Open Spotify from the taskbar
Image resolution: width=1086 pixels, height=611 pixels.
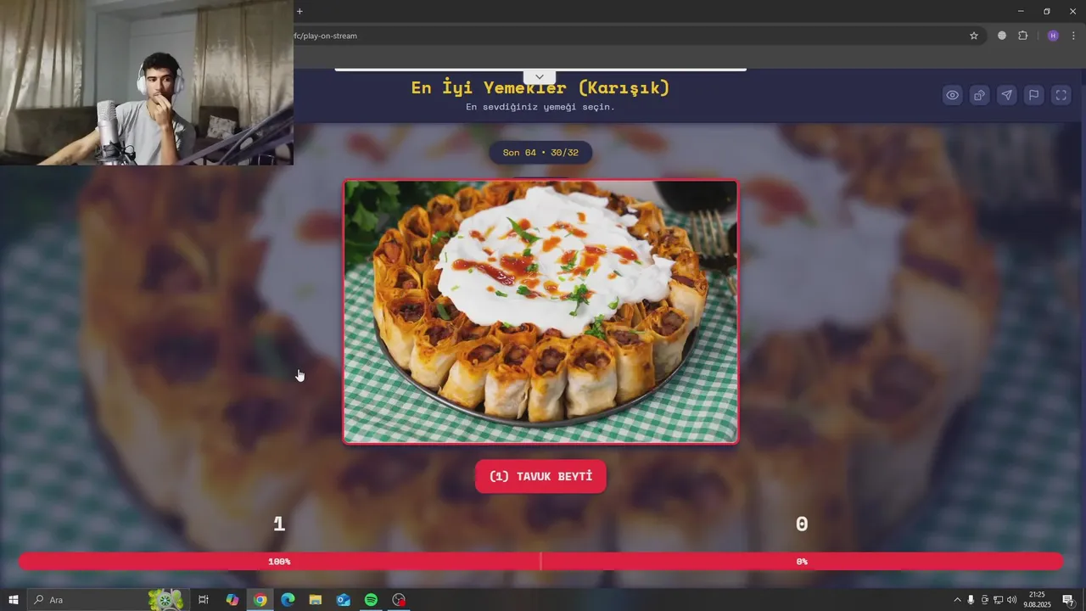[x=371, y=600]
